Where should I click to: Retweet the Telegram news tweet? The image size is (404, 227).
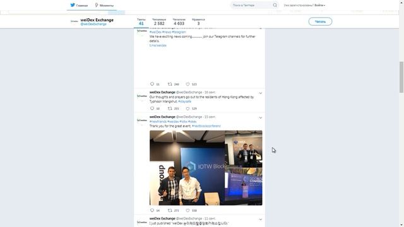(170, 84)
